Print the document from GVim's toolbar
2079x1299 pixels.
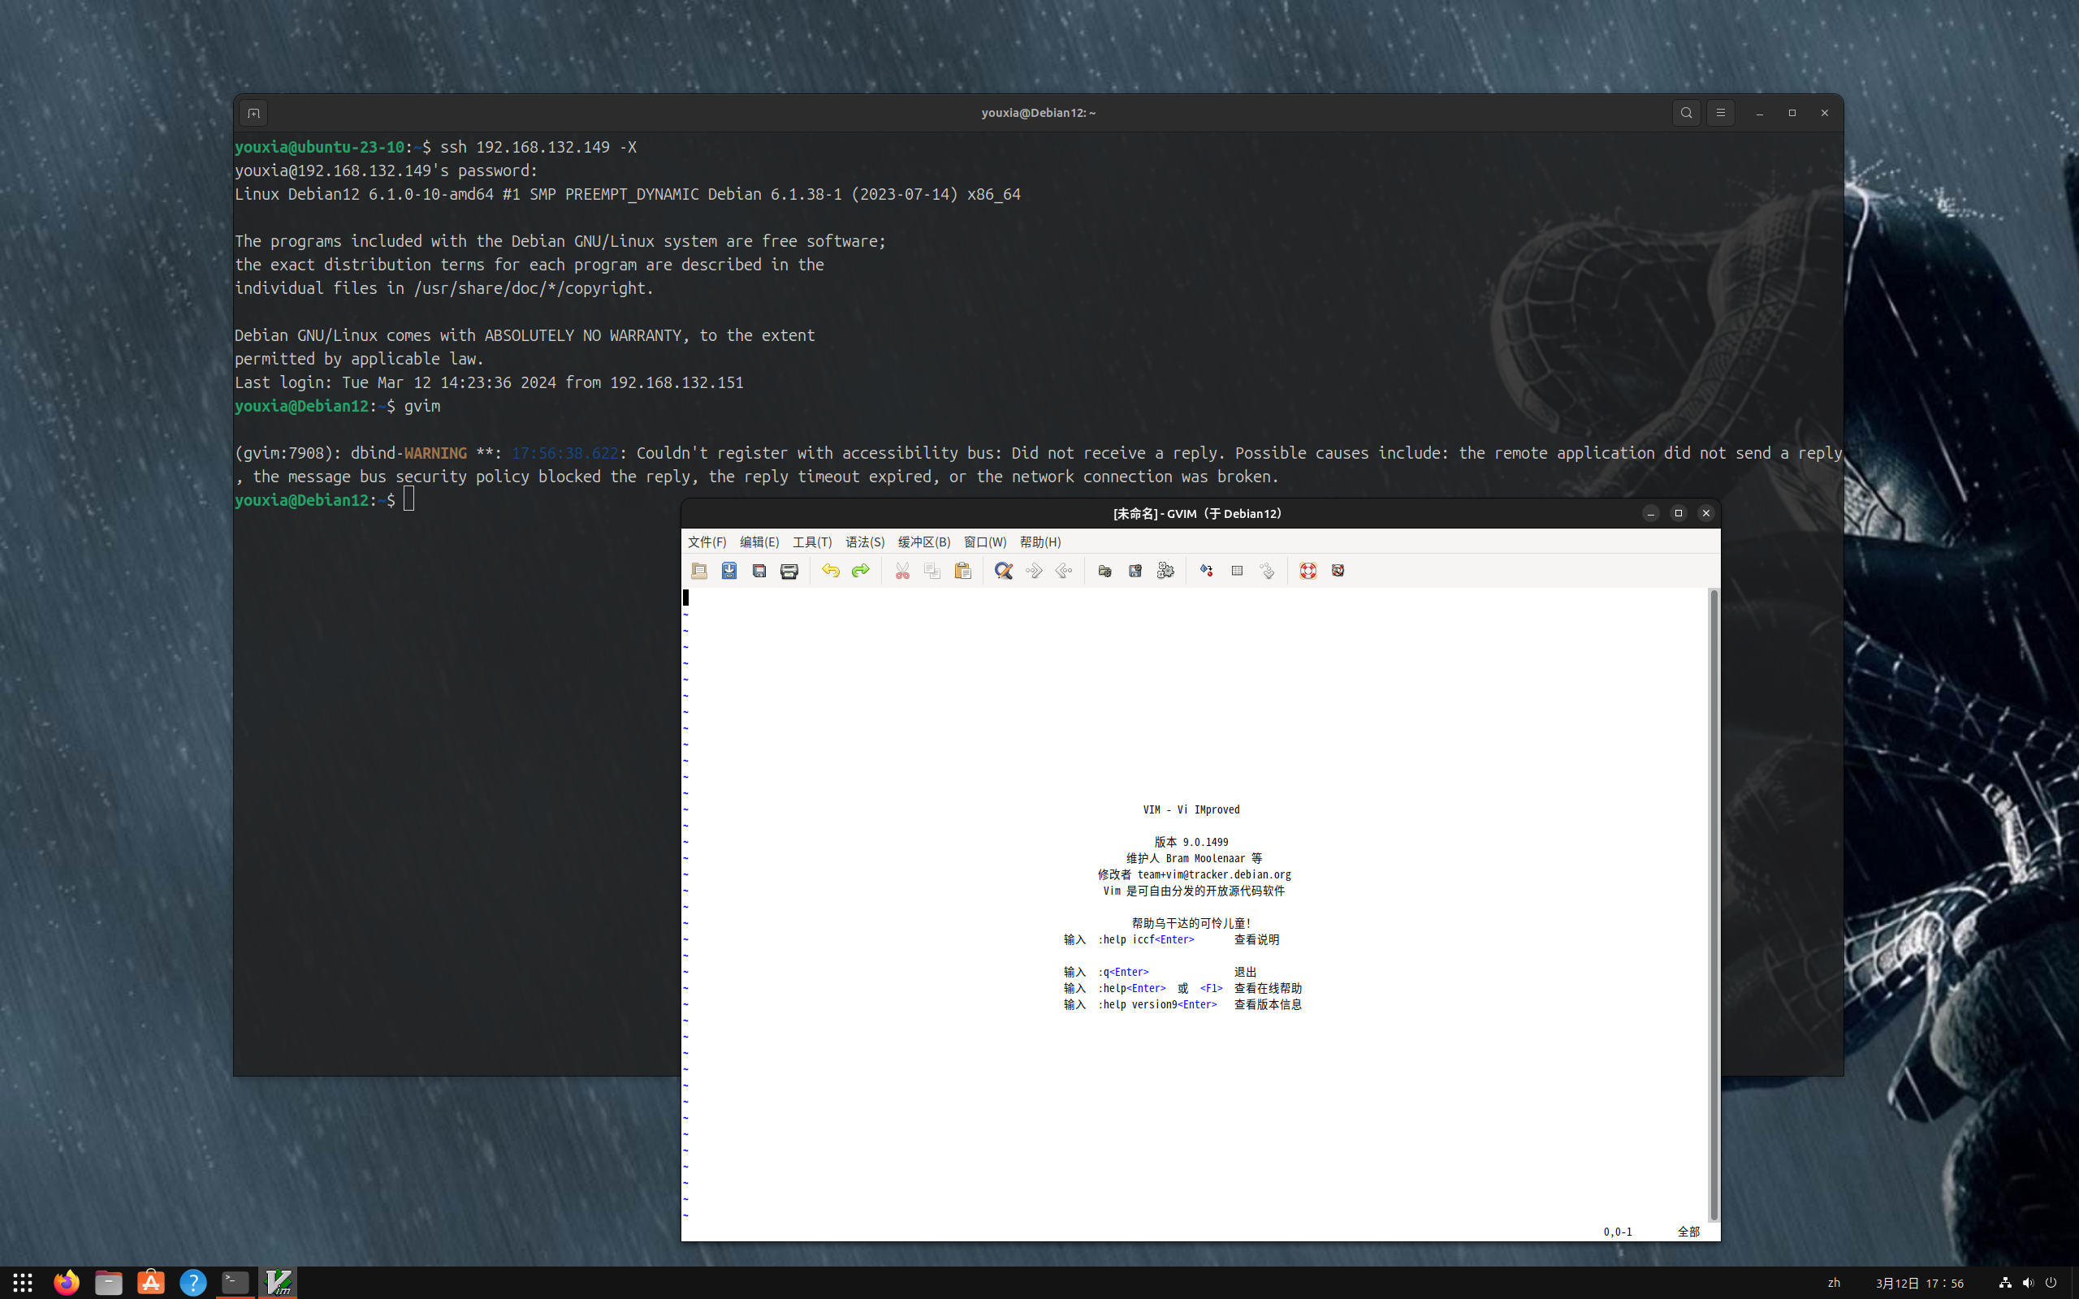click(789, 571)
